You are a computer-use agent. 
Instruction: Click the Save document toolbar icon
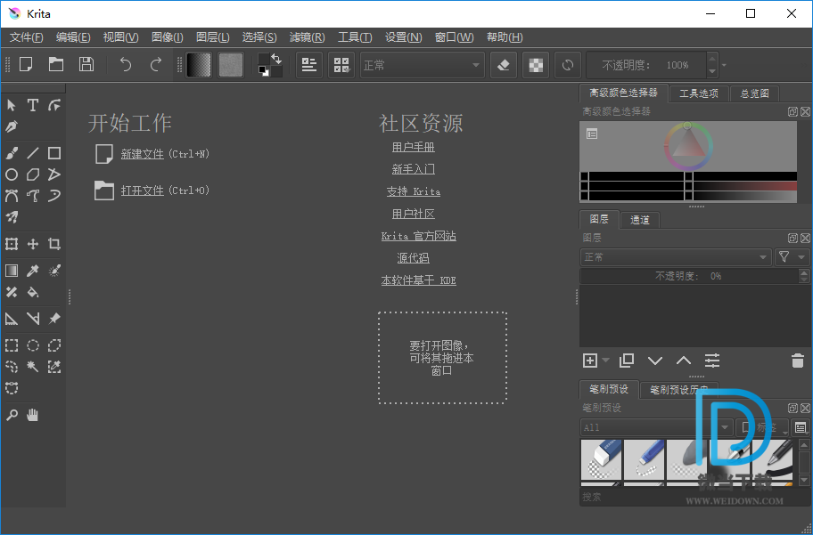[x=86, y=65]
